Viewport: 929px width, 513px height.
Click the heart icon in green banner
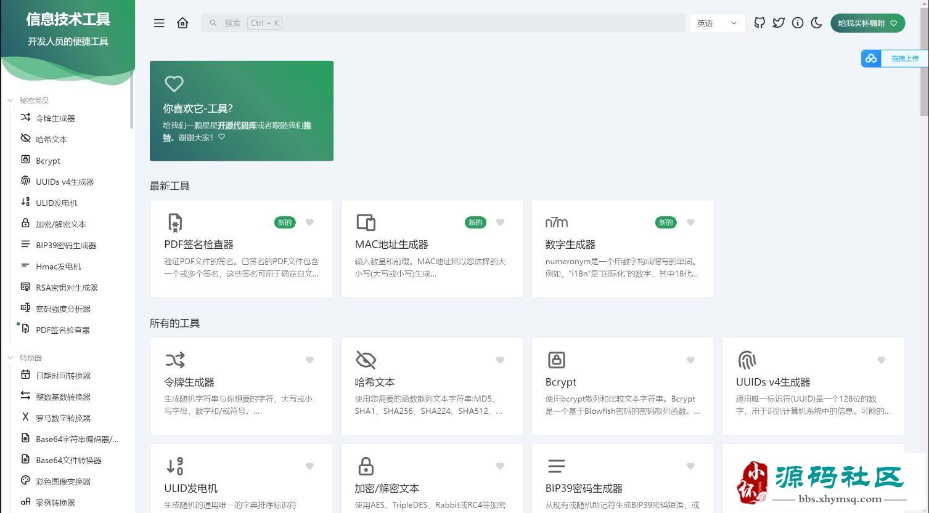click(x=174, y=84)
